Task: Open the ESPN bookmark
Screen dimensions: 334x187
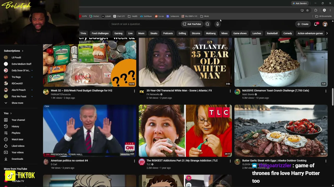Action: click(83, 16)
